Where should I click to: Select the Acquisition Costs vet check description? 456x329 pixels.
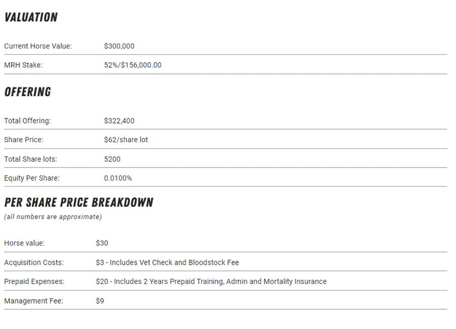click(167, 263)
